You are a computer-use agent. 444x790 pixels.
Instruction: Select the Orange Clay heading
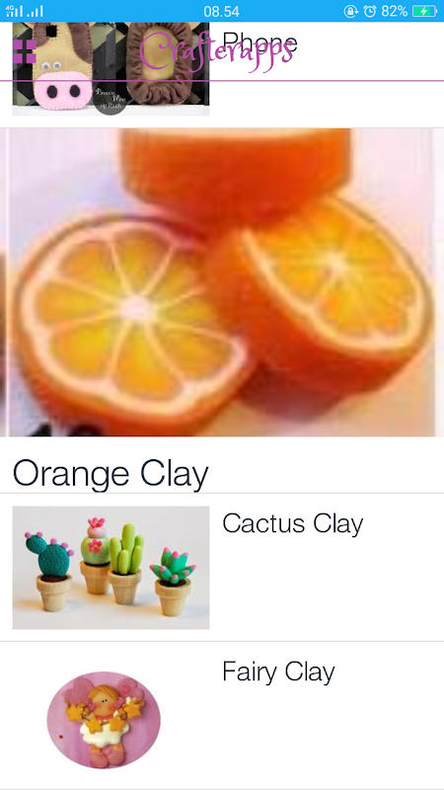tap(111, 475)
